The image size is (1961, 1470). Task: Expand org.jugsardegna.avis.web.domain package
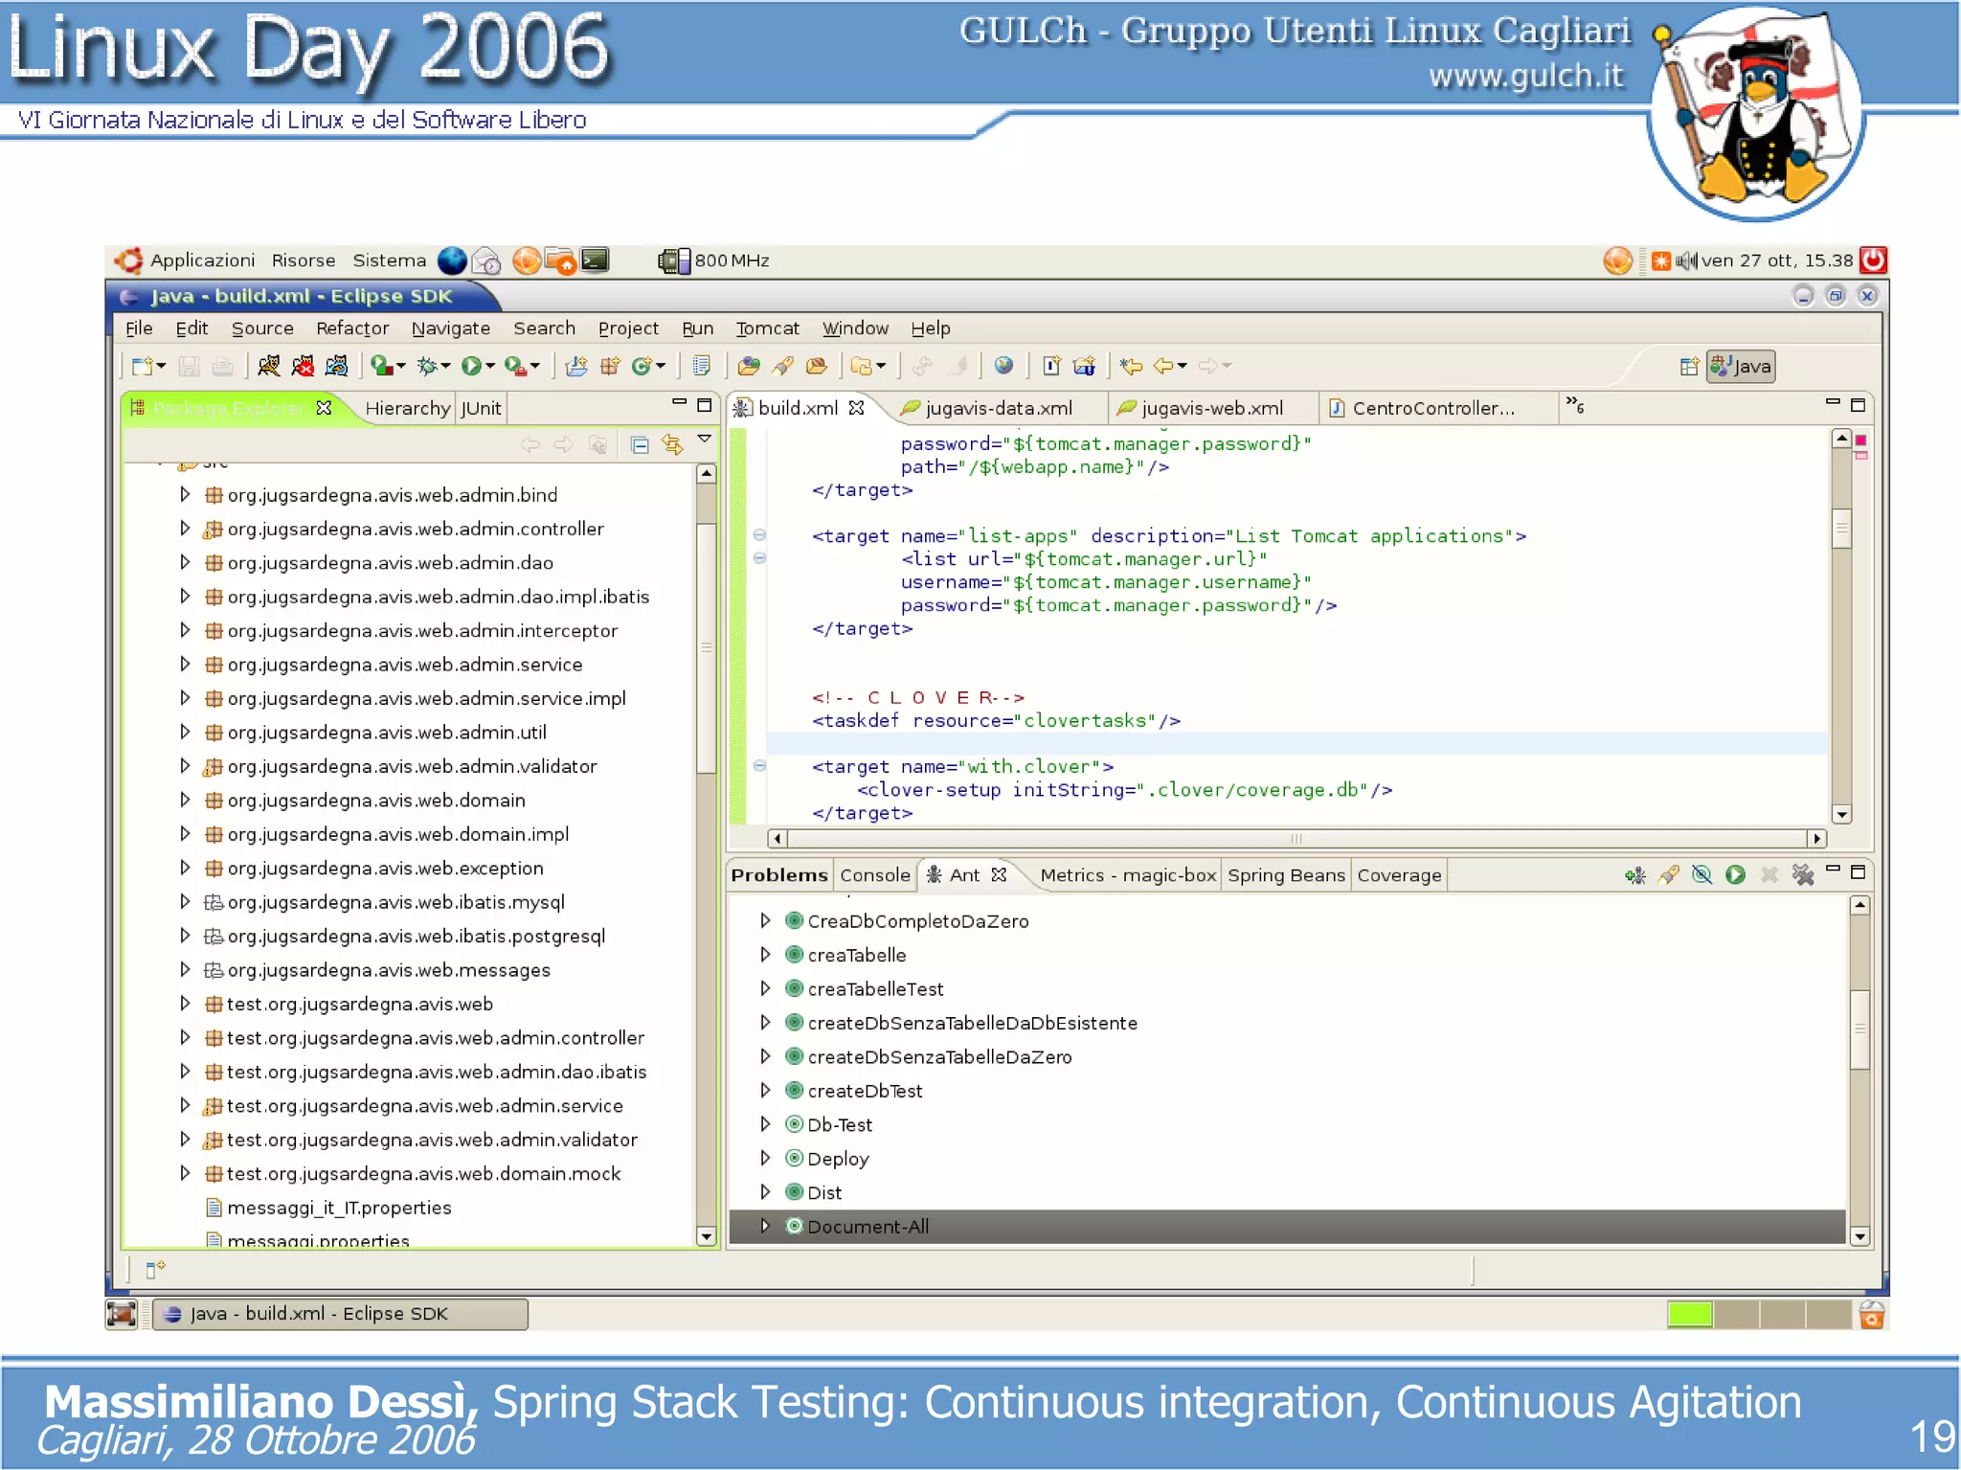click(185, 801)
